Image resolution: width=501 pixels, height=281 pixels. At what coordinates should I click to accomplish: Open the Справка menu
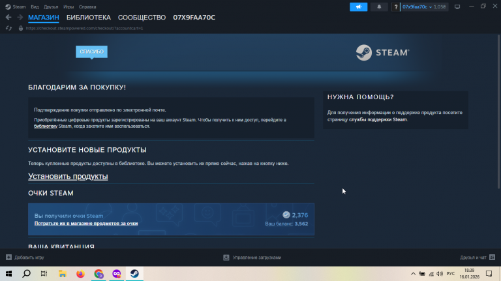coord(87,7)
